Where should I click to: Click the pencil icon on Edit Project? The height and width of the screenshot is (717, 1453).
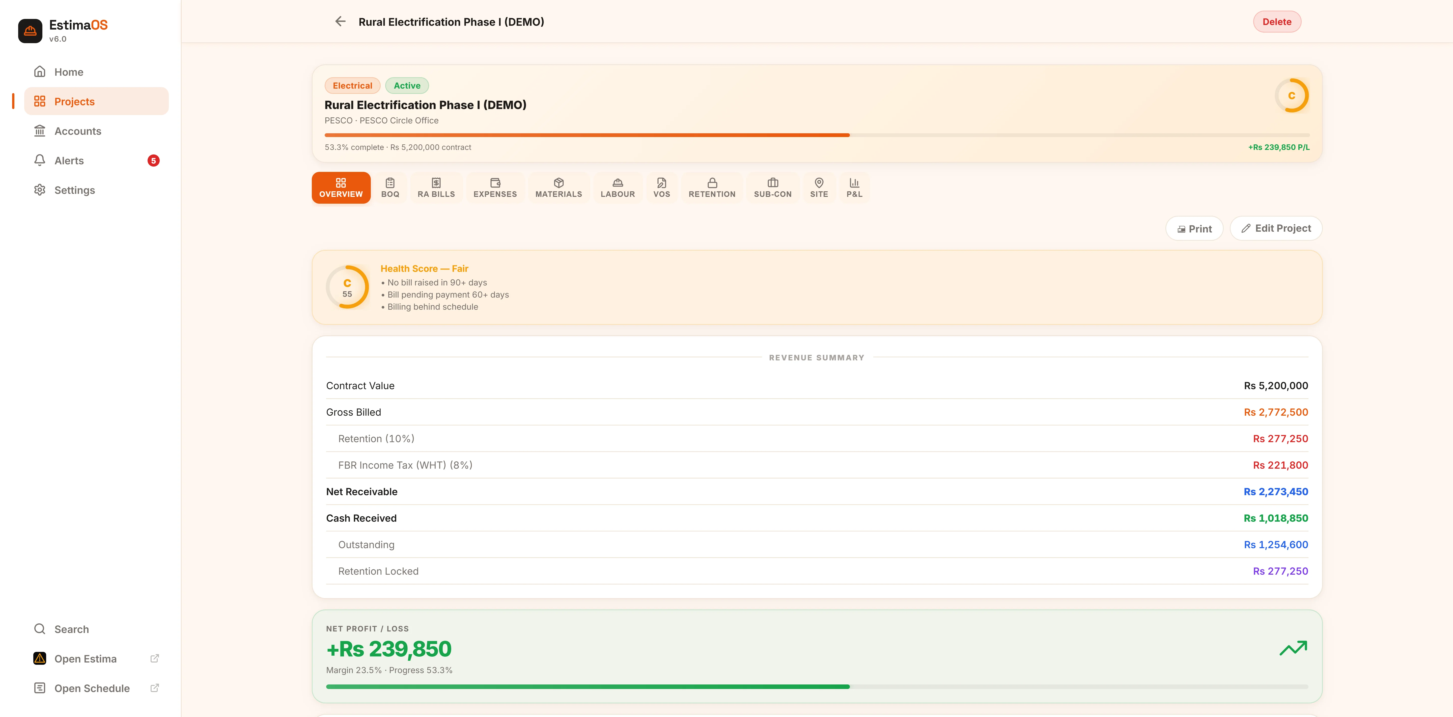tap(1246, 228)
